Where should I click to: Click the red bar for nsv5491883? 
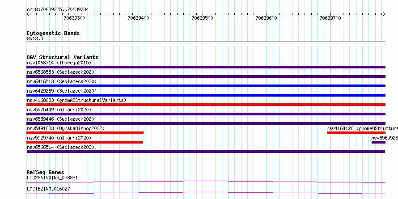pos(85,133)
